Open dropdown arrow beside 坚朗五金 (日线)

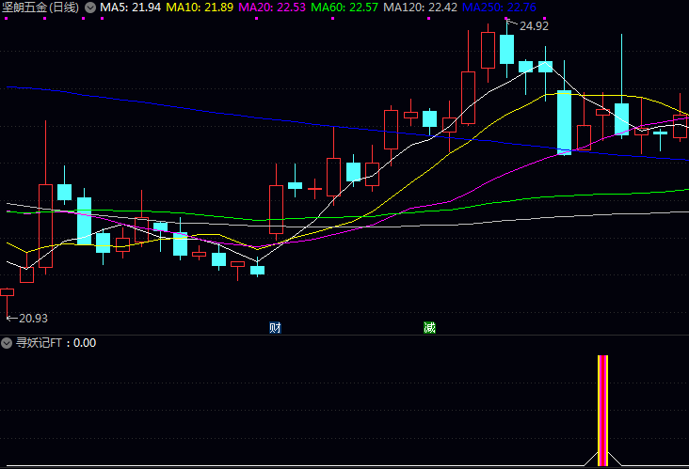click(89, 8)
